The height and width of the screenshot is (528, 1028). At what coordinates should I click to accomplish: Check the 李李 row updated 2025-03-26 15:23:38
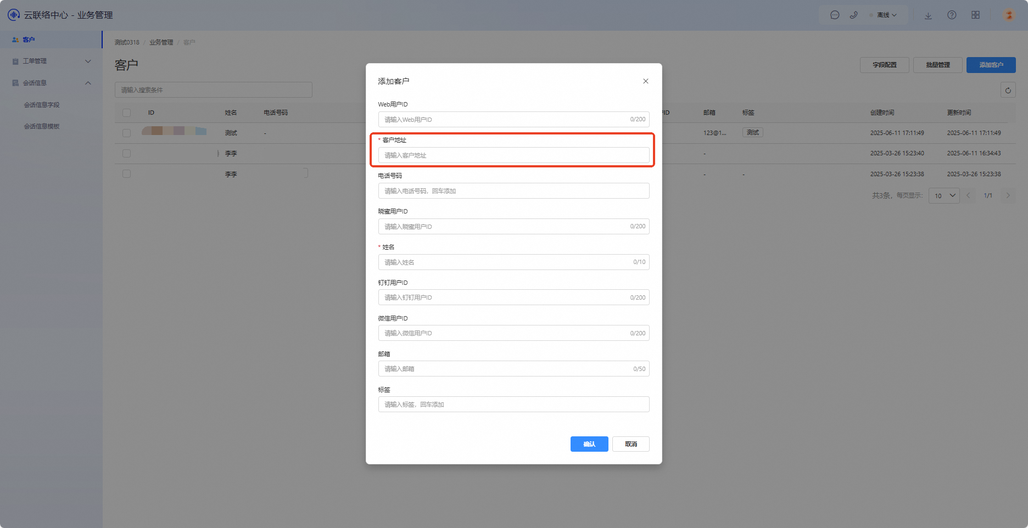126,174
